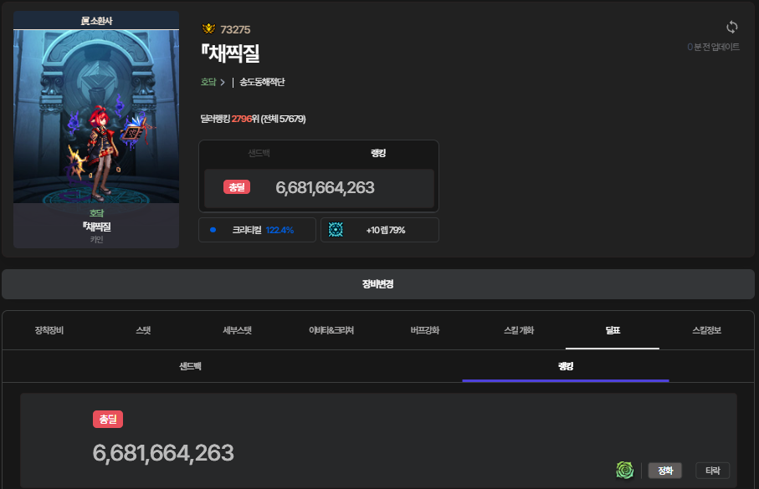The image size is (759, 489).
Task: Click the gold fame emblem icon
Action: tap(208, 29)
